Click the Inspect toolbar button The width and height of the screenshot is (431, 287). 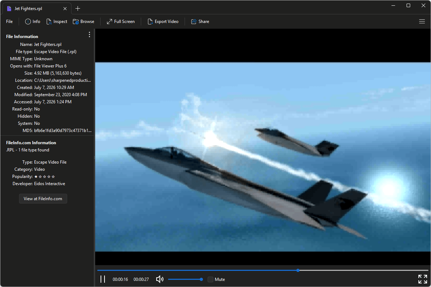point(57,22)
